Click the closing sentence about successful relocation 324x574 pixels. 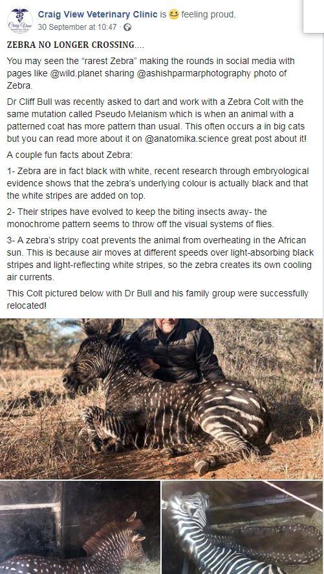158,299
